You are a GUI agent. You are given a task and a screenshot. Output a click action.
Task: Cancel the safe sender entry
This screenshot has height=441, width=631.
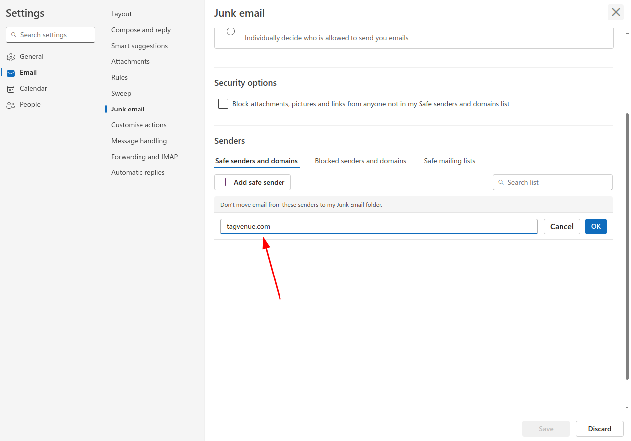pyautogui.click(x=562, y=226)
